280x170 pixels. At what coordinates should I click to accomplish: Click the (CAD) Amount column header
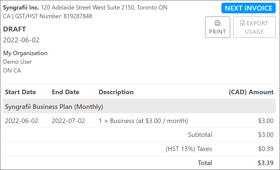point(251,92)
